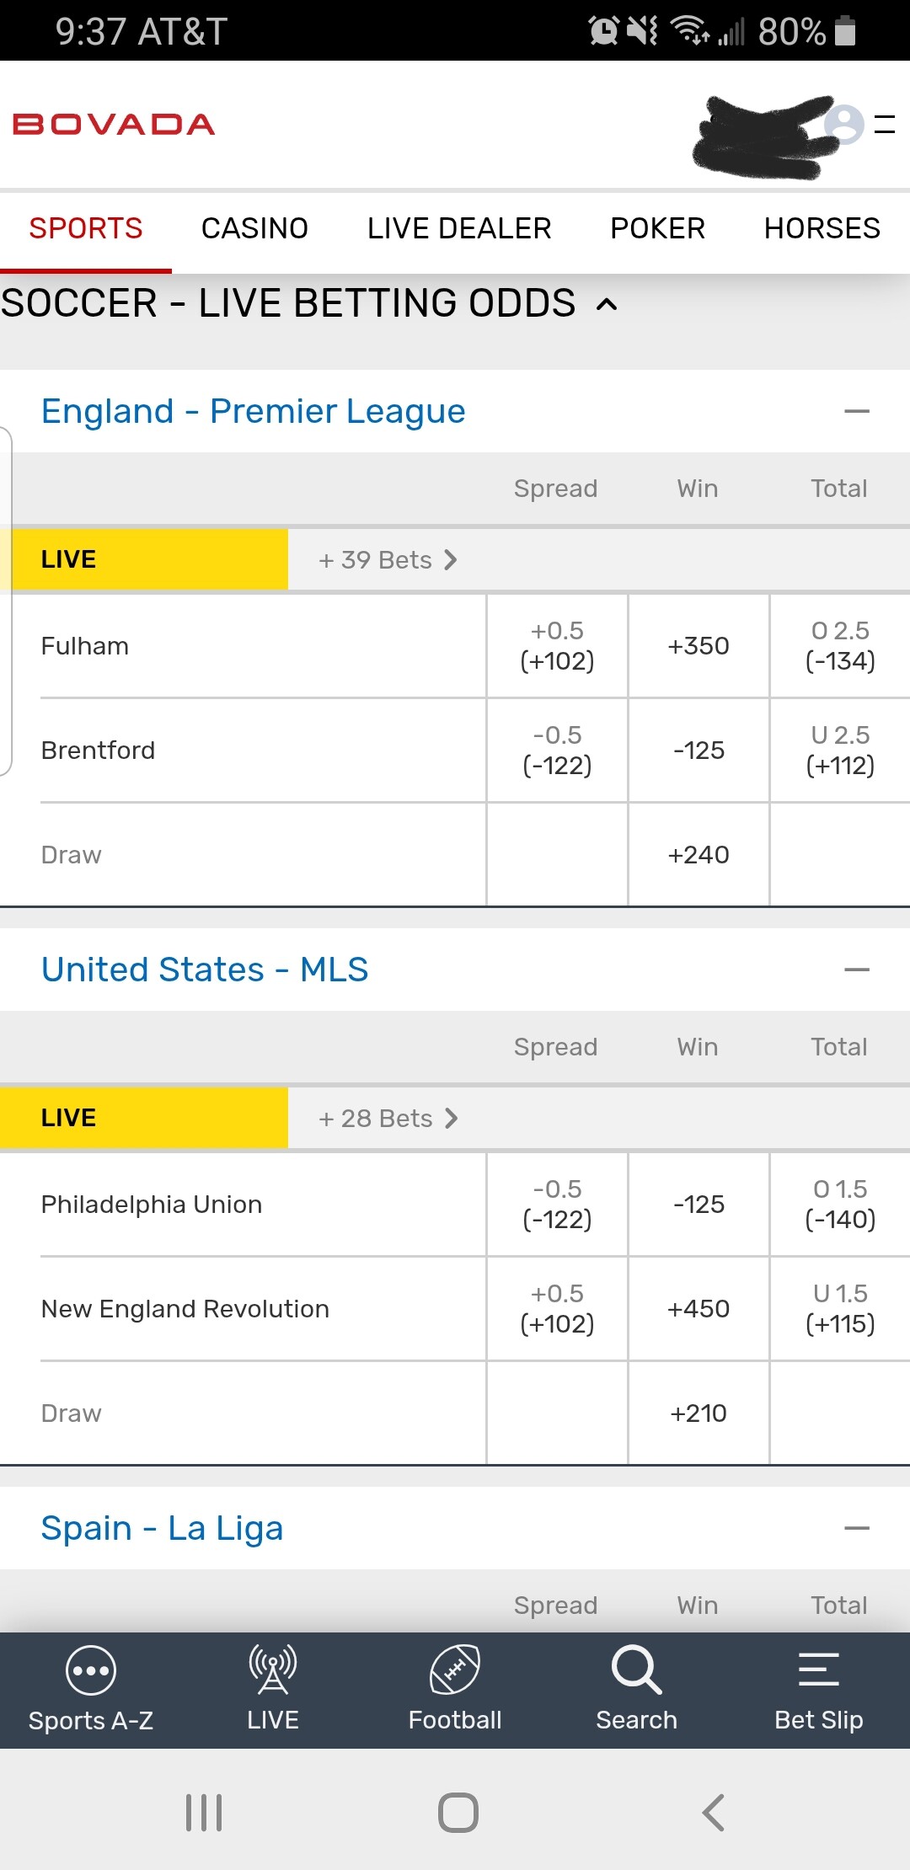Viewport: 910px width, 1870px height.
Task: Select Fulham win odds +350
Action: [699, 646]
